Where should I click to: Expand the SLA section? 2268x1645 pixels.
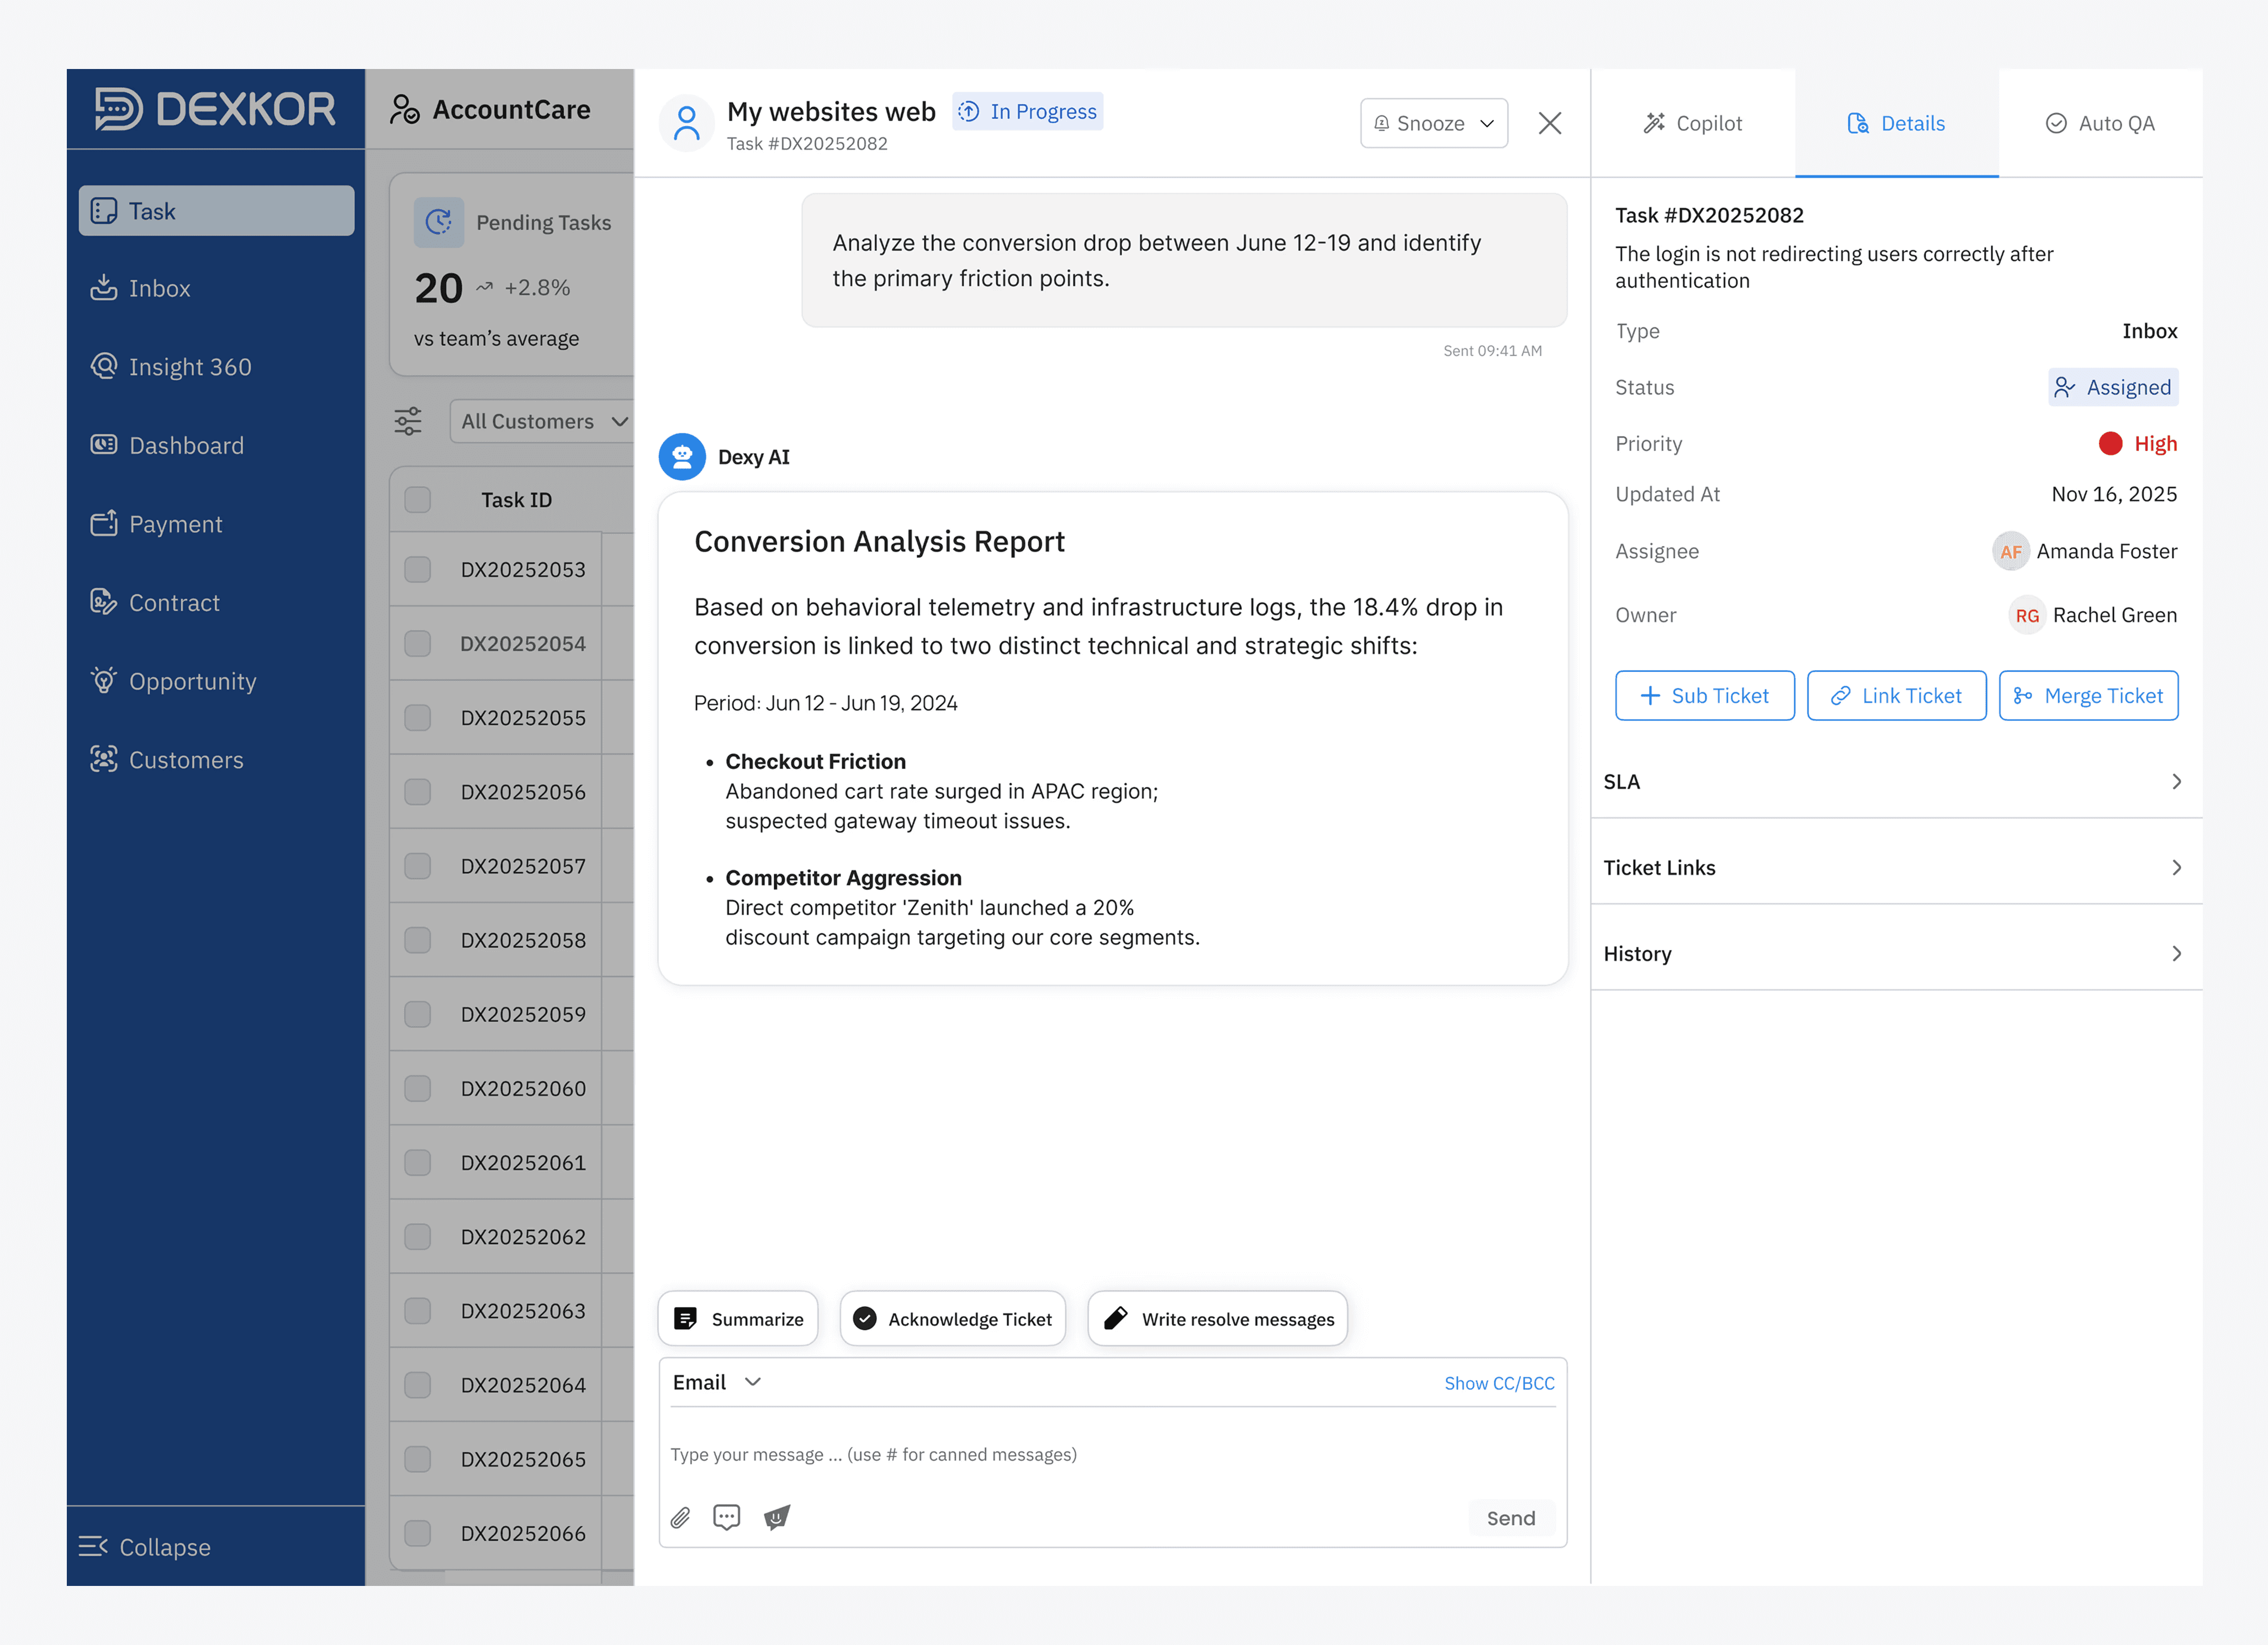click(x=1896, y=782)
